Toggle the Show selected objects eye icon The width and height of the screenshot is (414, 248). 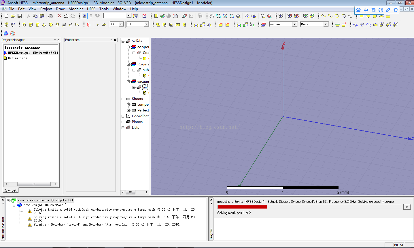(305, 16)
